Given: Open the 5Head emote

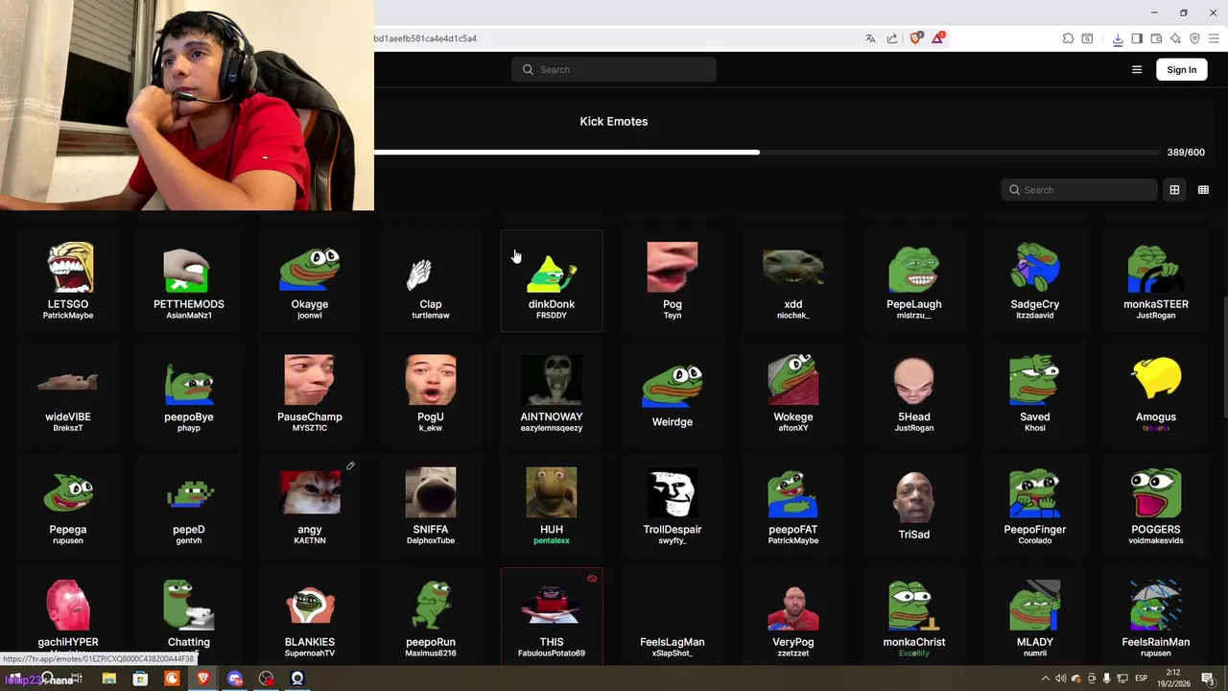Looking at the screenshot, I should (914, 393).
